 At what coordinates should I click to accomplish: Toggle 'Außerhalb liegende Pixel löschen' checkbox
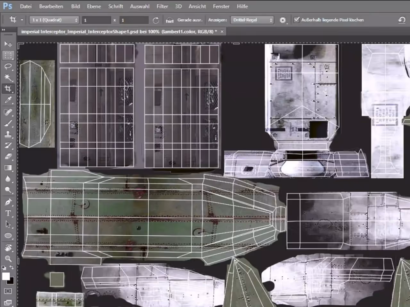point(297,20)
